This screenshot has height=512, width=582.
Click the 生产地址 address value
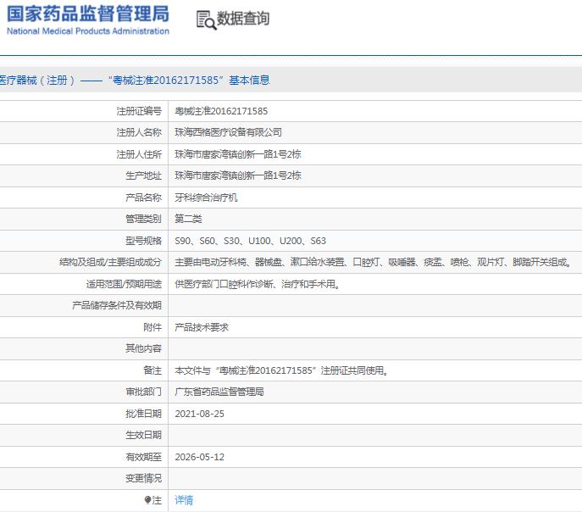tap(237, 175)
